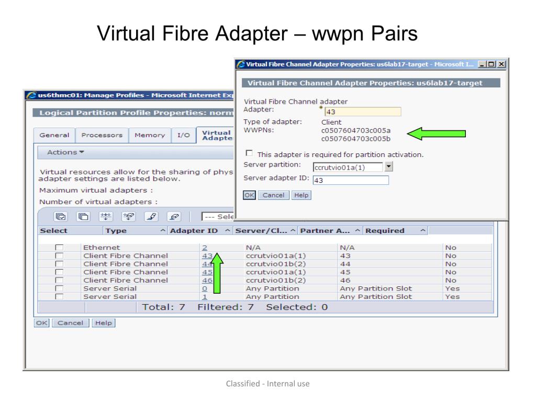This screenshot has width=536, height=402.
Task: Click the Show Filter Row icon
Action: point(106,216)
